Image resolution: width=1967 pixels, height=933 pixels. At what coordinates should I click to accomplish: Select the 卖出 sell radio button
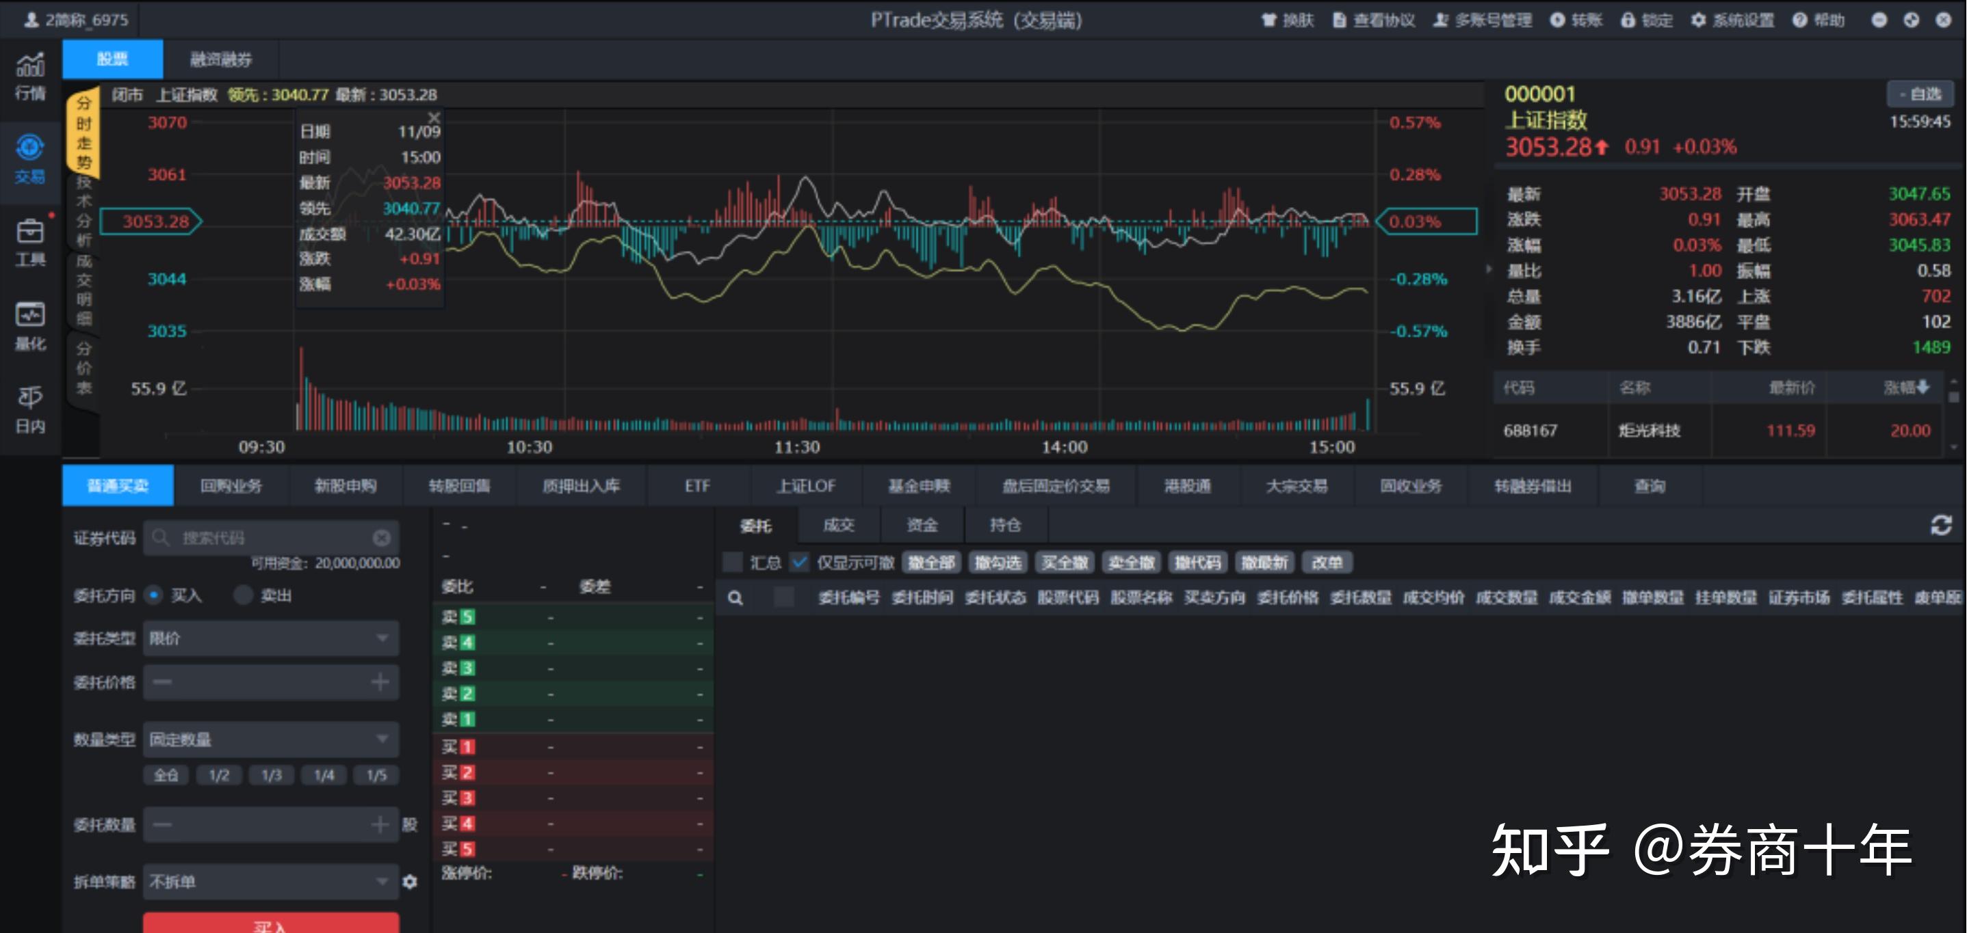tap(243, 596)
